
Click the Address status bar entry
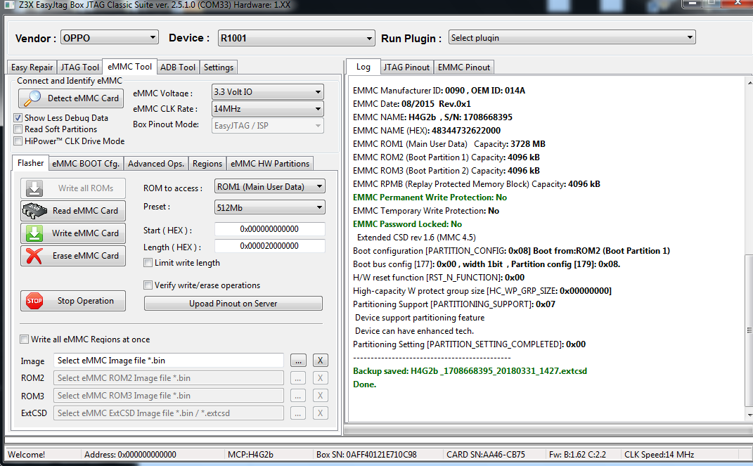click(x=130, y=455)
